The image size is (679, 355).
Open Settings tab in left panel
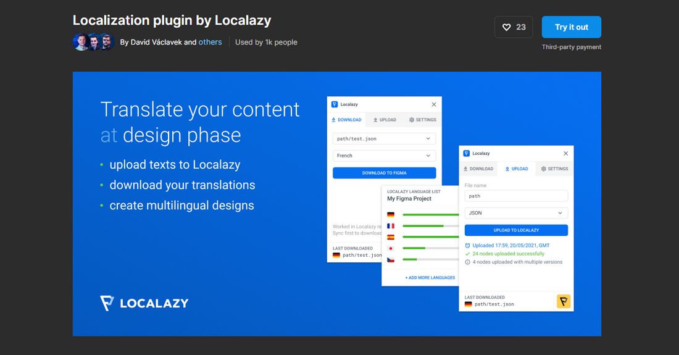pos(423,120)
